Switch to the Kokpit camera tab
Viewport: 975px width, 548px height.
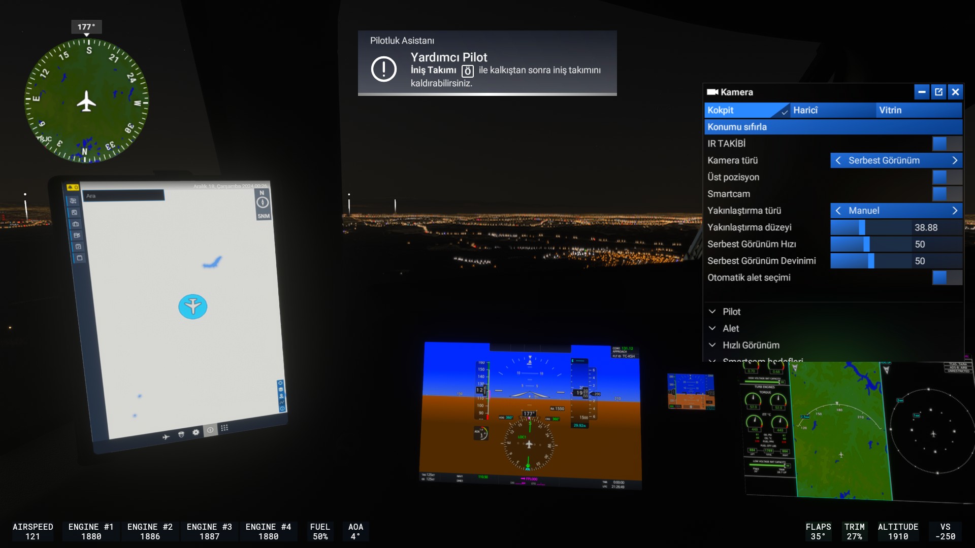[746, 110]
